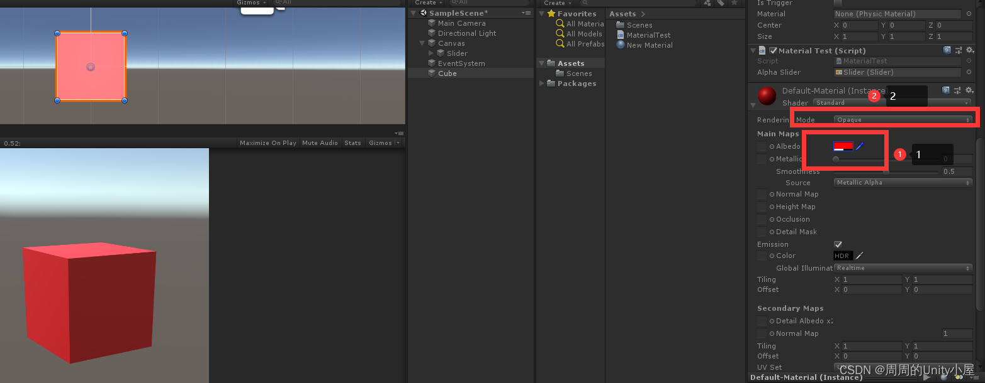Click the MaterialTest C# script icon

click(x=621, y=35)
